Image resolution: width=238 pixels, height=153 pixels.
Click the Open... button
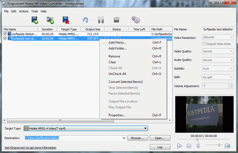pyautogui.click(x=160, y=138)
